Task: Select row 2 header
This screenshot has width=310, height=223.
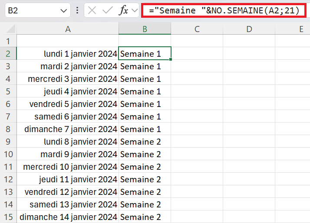Action: click(x=8, y=53)
